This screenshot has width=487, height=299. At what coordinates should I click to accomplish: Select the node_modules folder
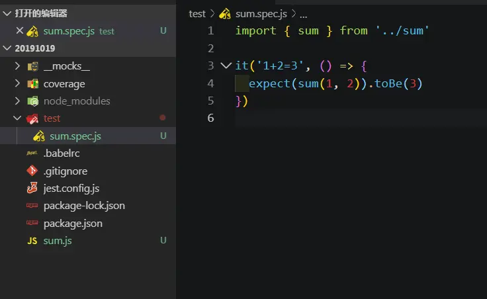(77, 101)
